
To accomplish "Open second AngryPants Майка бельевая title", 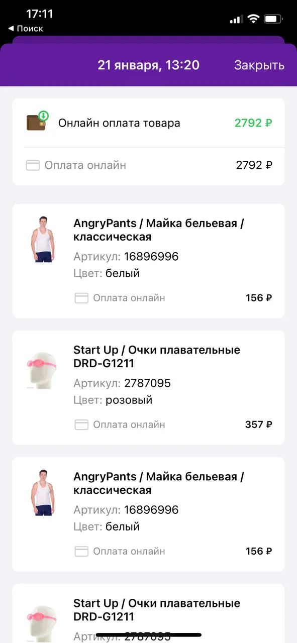I will pyautogui.click(x=159, y=483).
